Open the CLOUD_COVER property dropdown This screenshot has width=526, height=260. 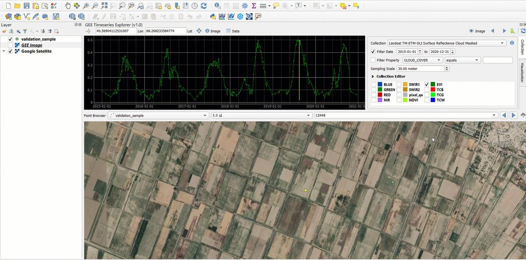tap(422, 60)
